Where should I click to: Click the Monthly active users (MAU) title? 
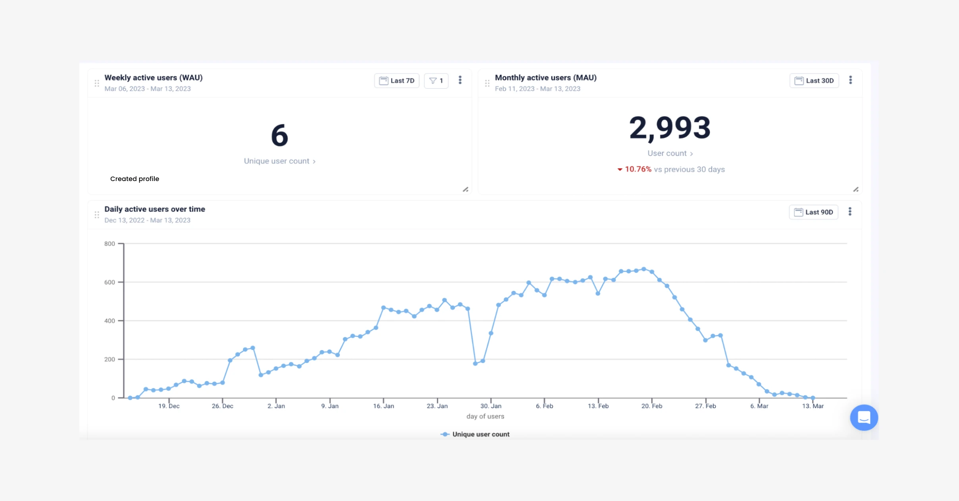[545, 78]
